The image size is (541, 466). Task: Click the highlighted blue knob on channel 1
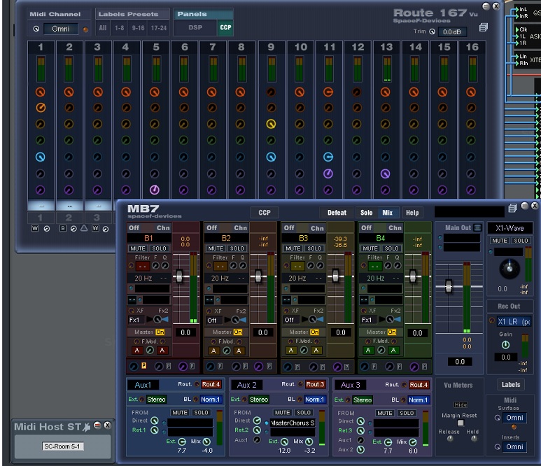41,157
